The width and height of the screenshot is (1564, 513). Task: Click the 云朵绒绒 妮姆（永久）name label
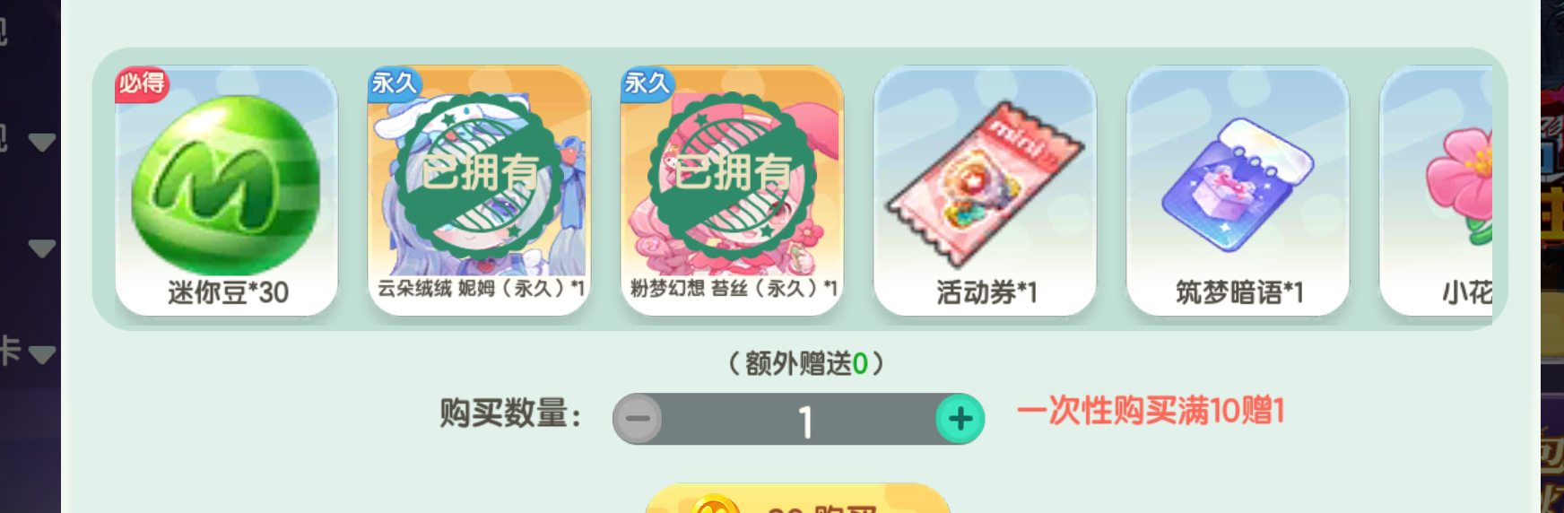tap(480, 288)
